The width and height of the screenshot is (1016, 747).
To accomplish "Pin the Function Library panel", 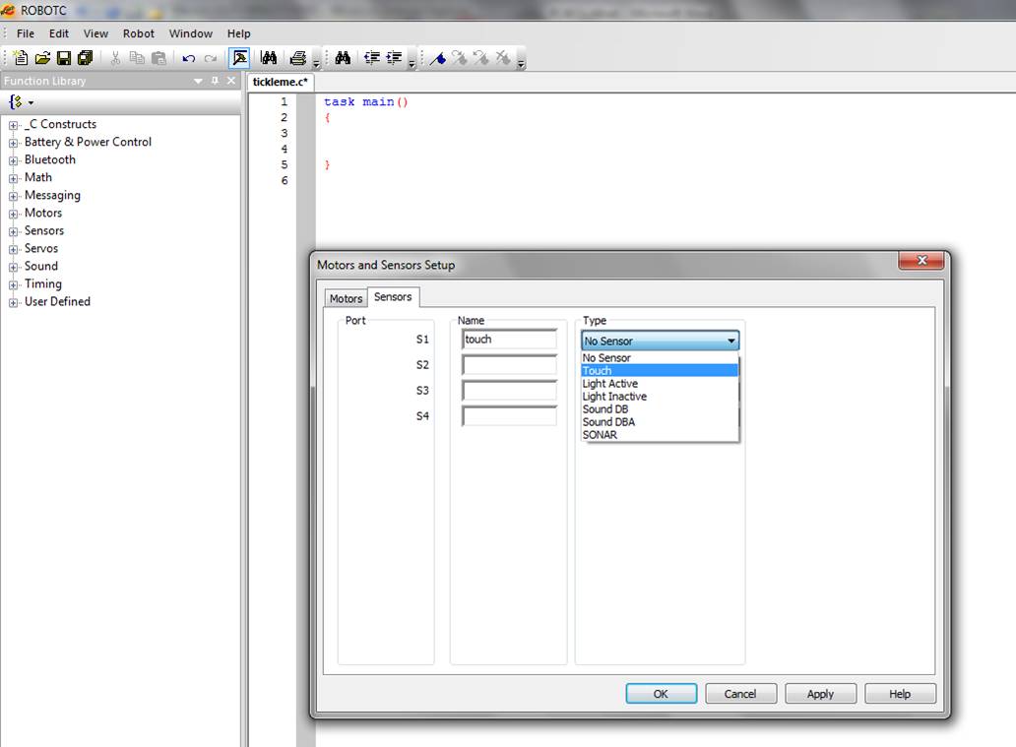I will click(x=216, y=81).
